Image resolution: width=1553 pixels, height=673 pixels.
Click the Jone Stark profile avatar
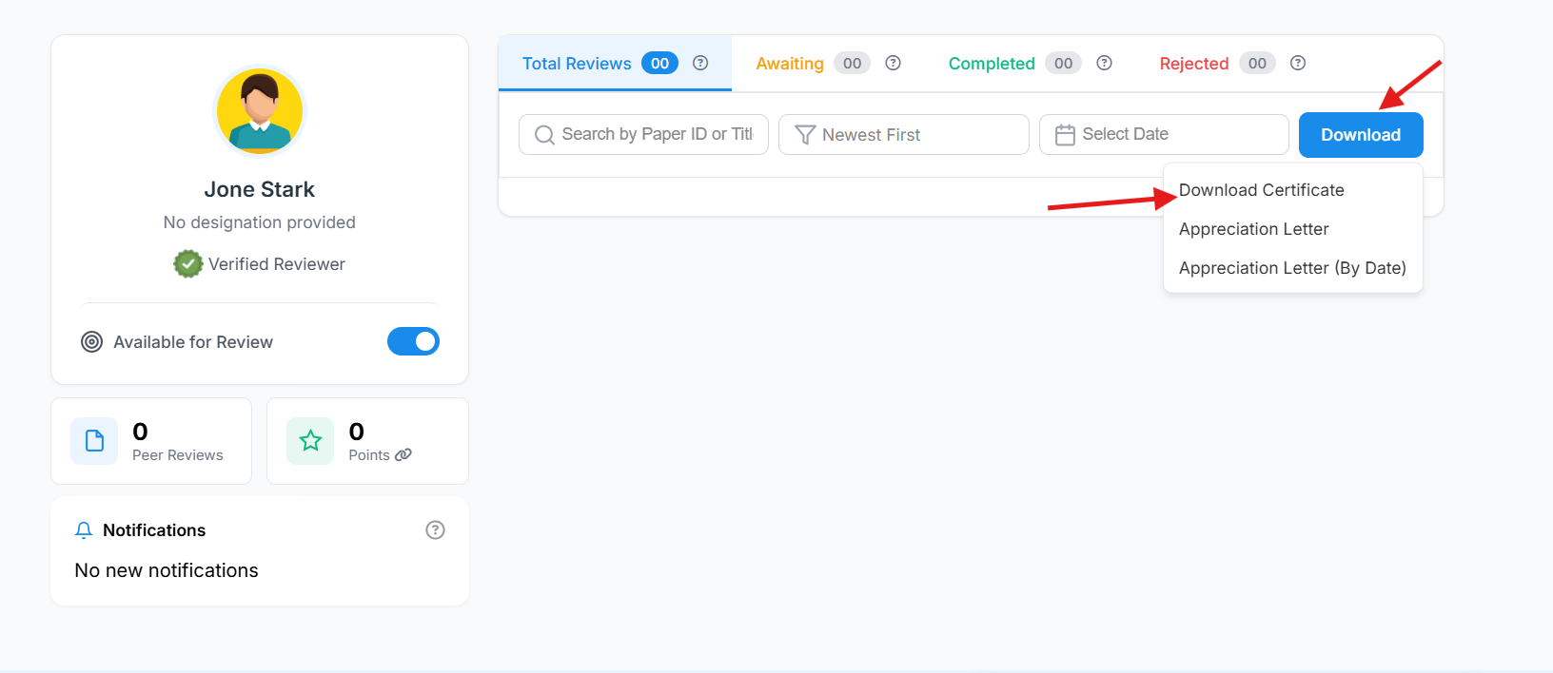point(260,111)
